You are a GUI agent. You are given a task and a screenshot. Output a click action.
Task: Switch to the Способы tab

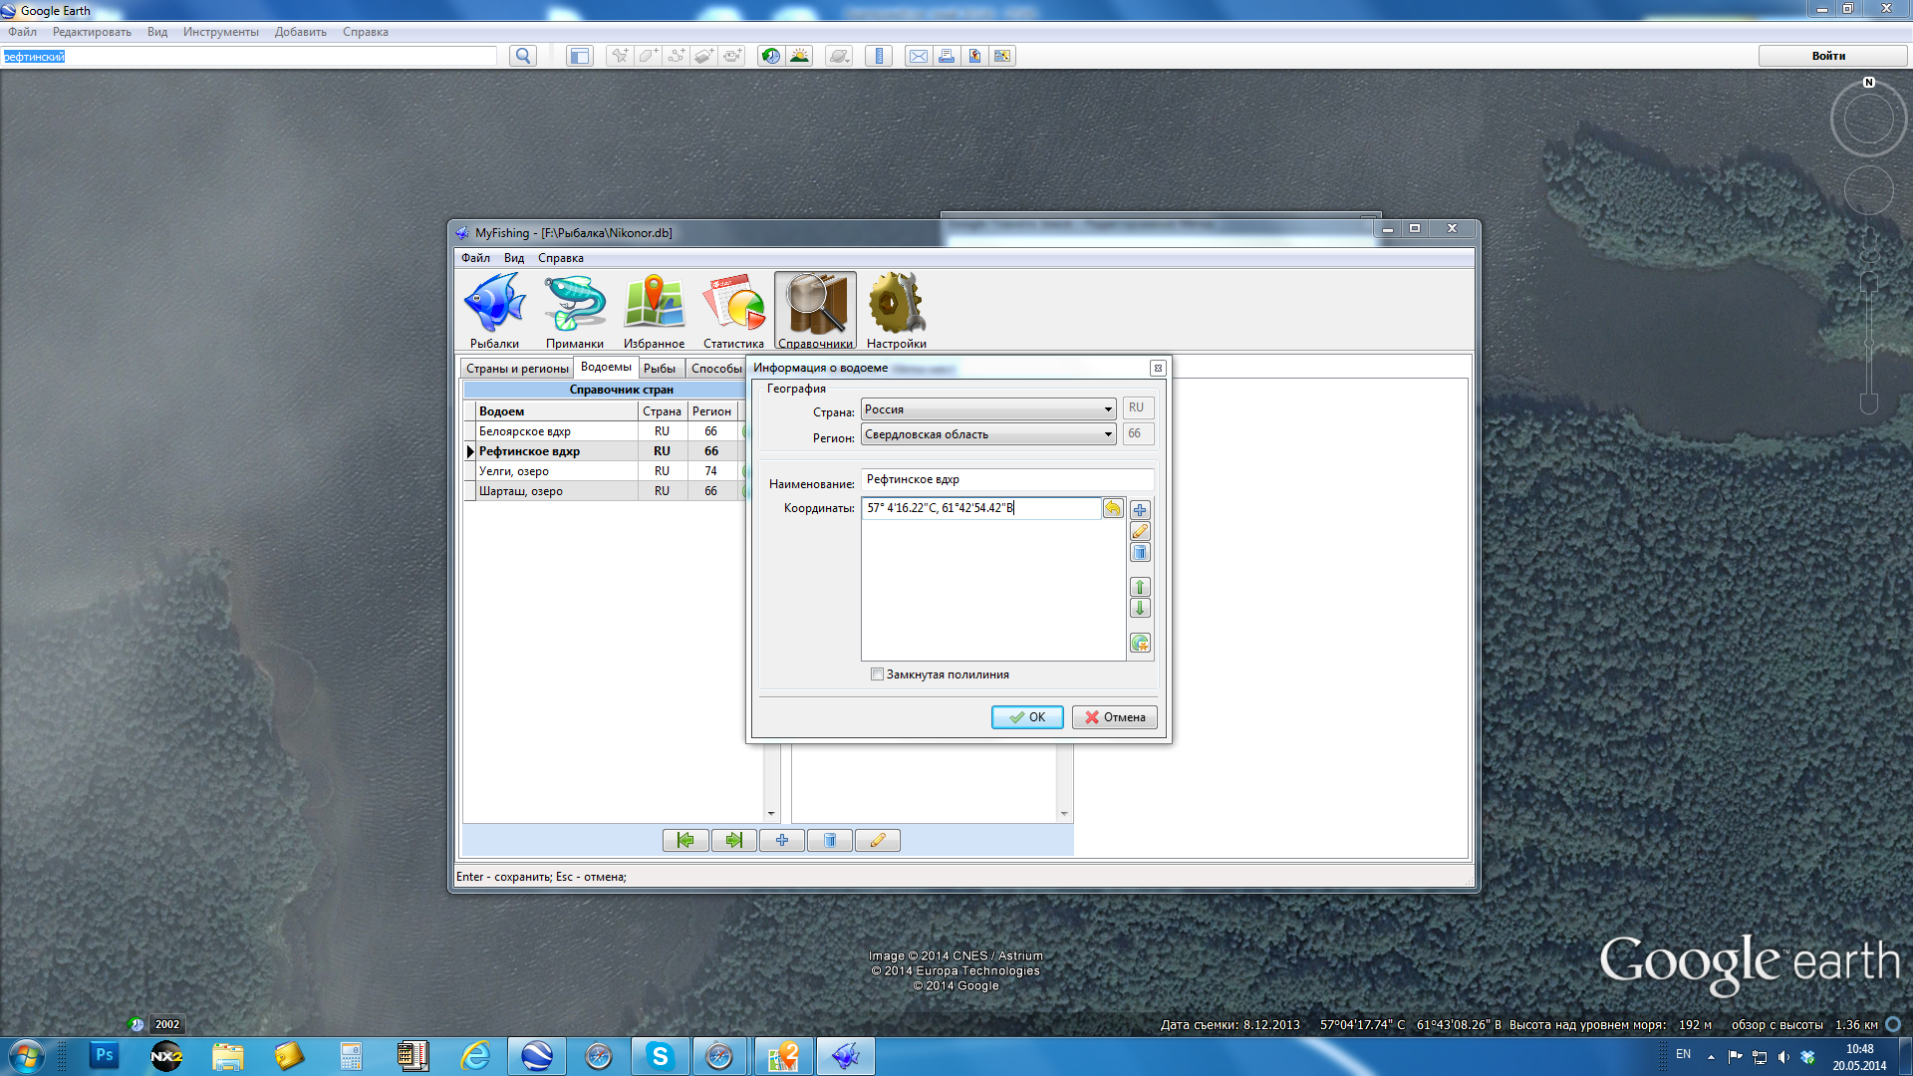pos(716,369)
